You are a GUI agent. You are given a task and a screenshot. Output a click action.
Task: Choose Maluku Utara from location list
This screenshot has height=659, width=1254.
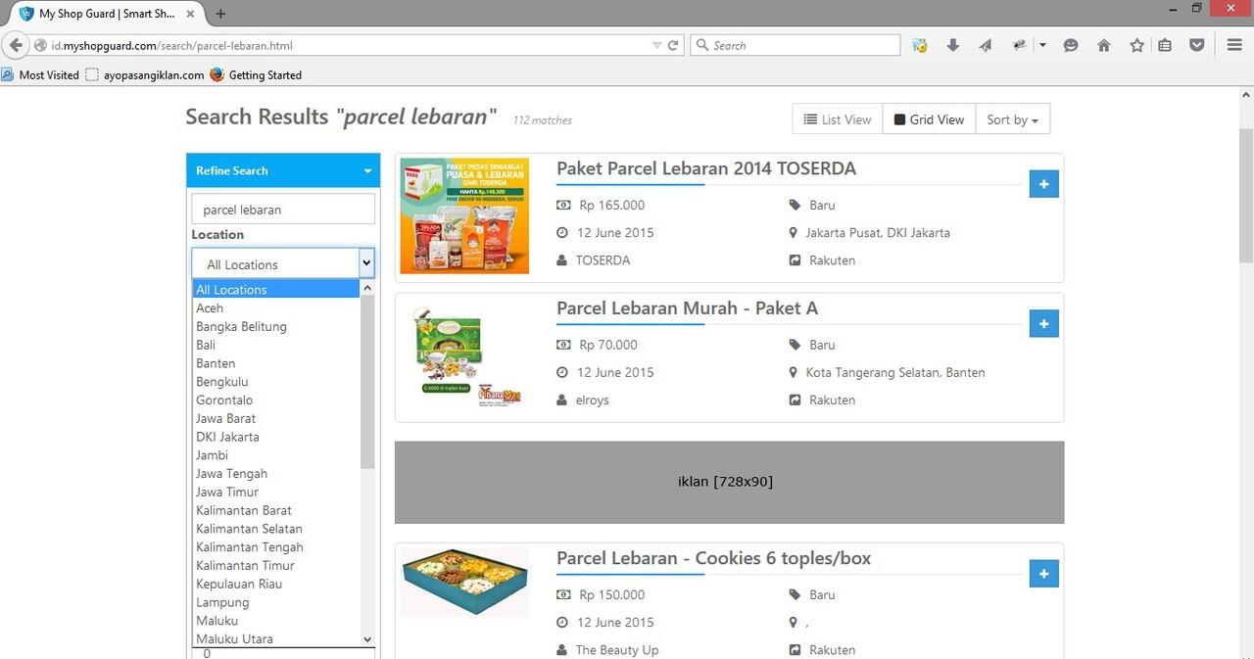point(276,638)
